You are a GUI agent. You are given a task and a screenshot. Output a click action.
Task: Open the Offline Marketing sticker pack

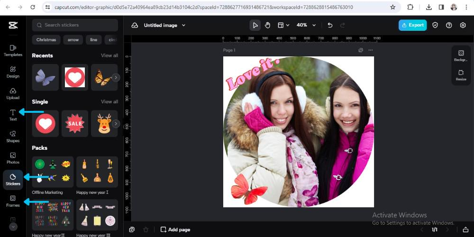click(53, 172)
